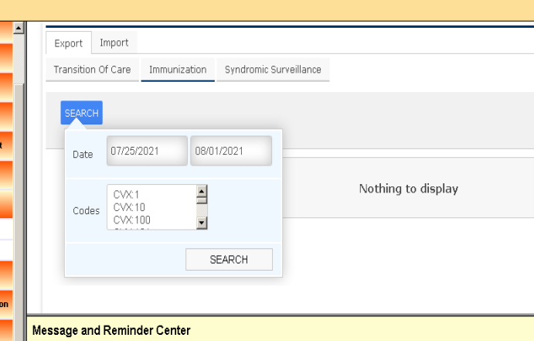Select the Immunization tab
534x341 pixels.
(x=178, y=70)
